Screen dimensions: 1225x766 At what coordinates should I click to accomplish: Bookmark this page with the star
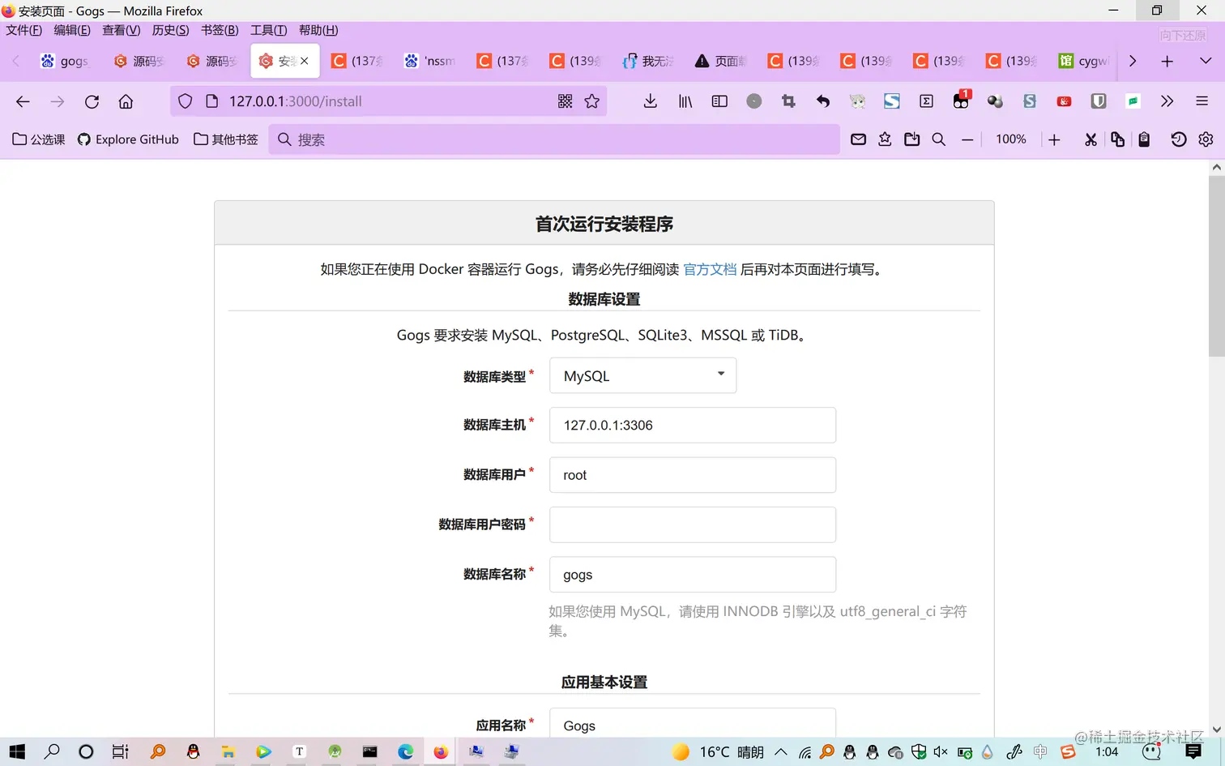[x=592, y=101]
